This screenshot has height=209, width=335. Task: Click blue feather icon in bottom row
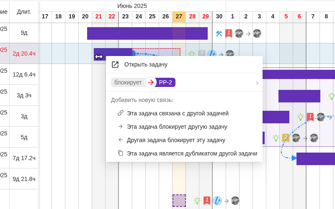(x=217, y=201)
